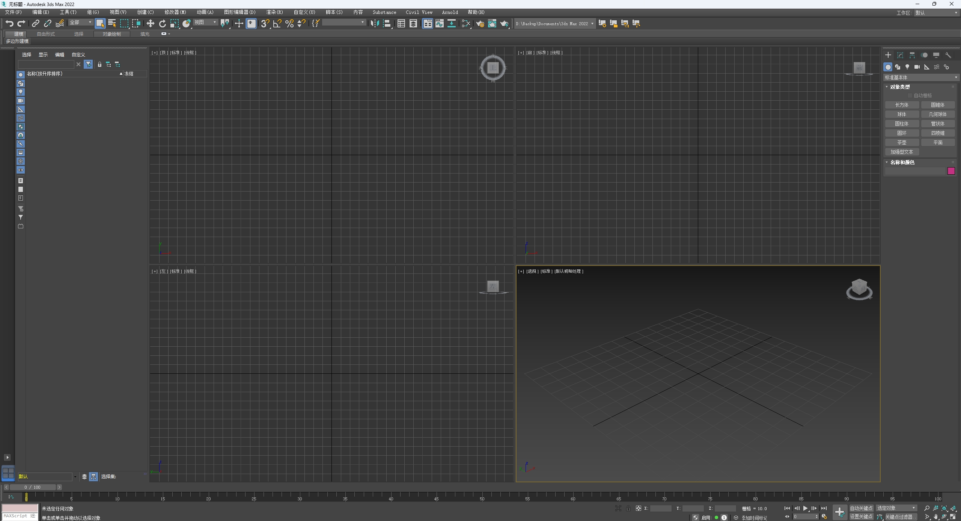The height and width of the screenshot is (521, 961).
Task: Click the Play Animation button
Action: click(x=805, y=508)
